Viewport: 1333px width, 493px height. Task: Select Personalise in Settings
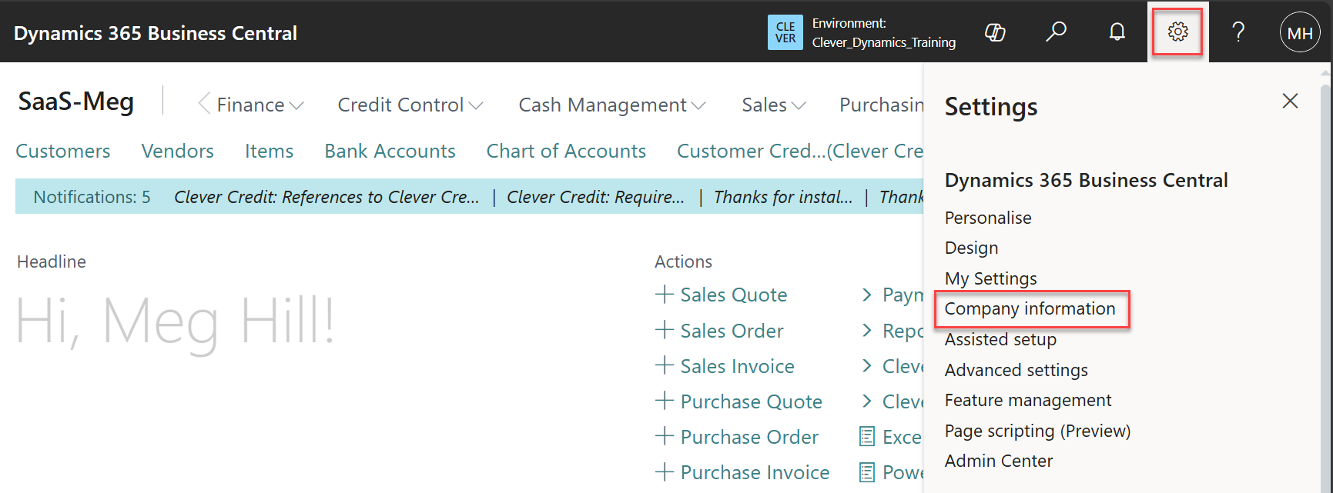[988, 218]
